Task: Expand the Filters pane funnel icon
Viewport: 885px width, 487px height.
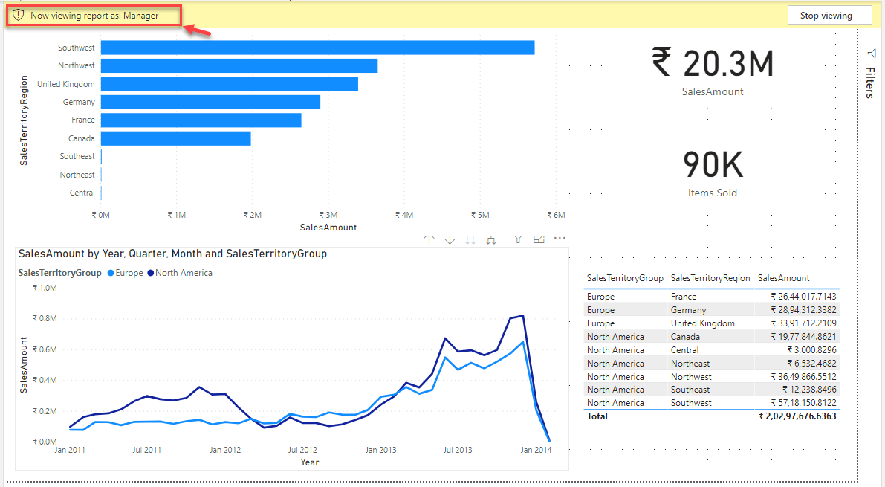Action: 872,53
